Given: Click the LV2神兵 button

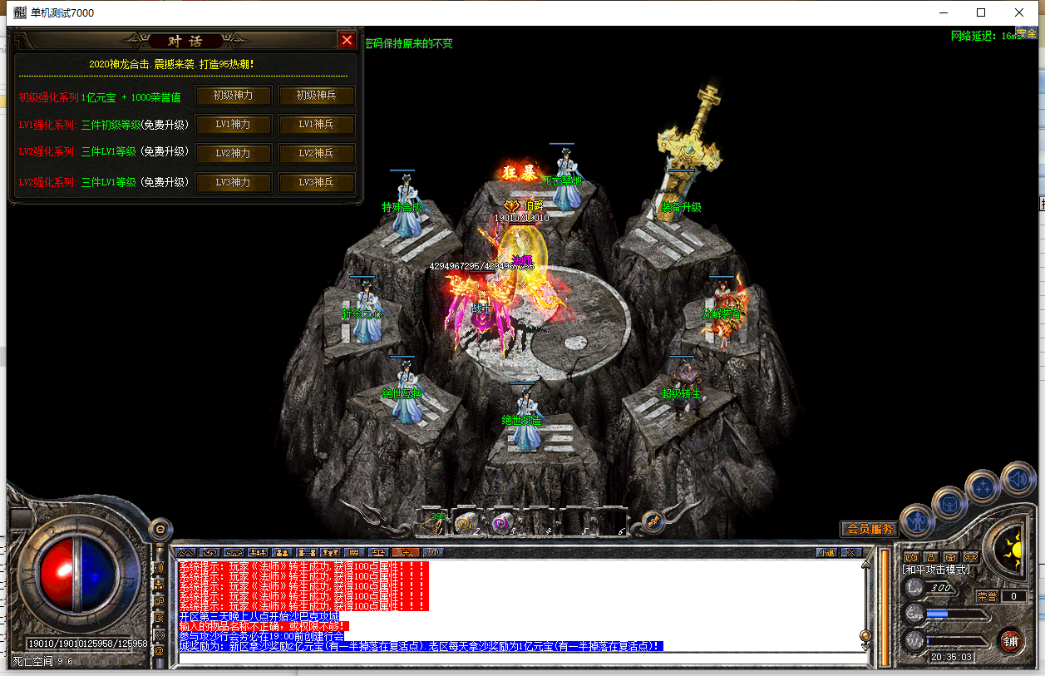Looking at the screenshot, I should [317, 154].
